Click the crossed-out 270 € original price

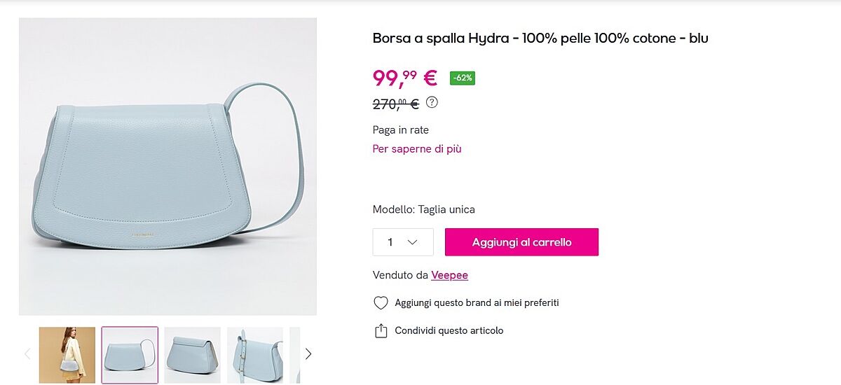coord(395,104)
